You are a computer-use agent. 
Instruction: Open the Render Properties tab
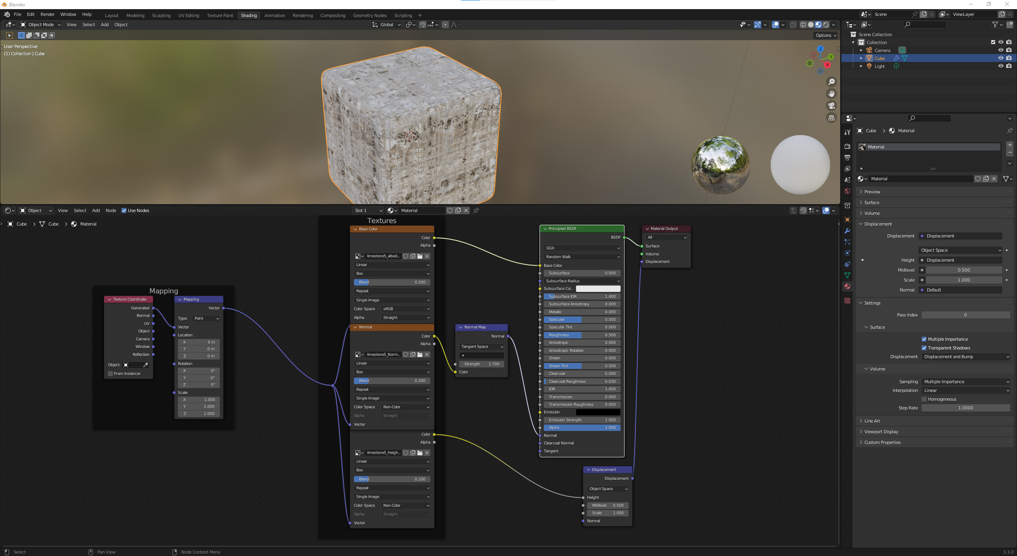[847, 147]
